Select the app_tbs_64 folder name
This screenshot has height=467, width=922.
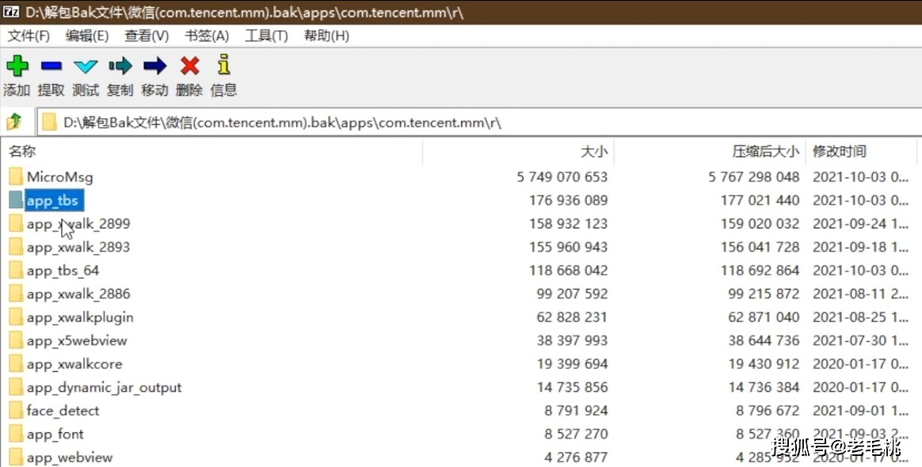point(63,270)
